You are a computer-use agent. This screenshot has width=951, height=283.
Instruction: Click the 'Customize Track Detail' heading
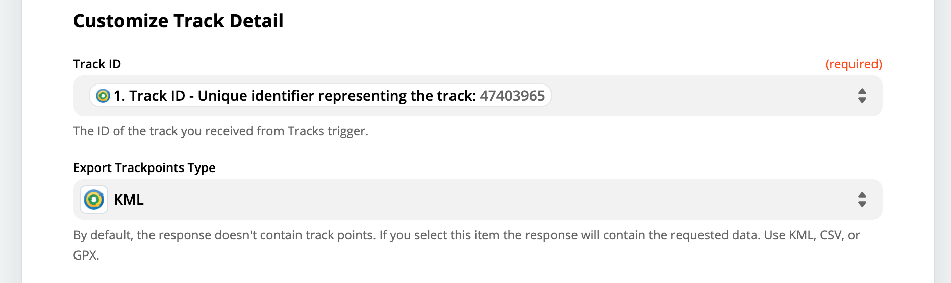click(178, 21)
